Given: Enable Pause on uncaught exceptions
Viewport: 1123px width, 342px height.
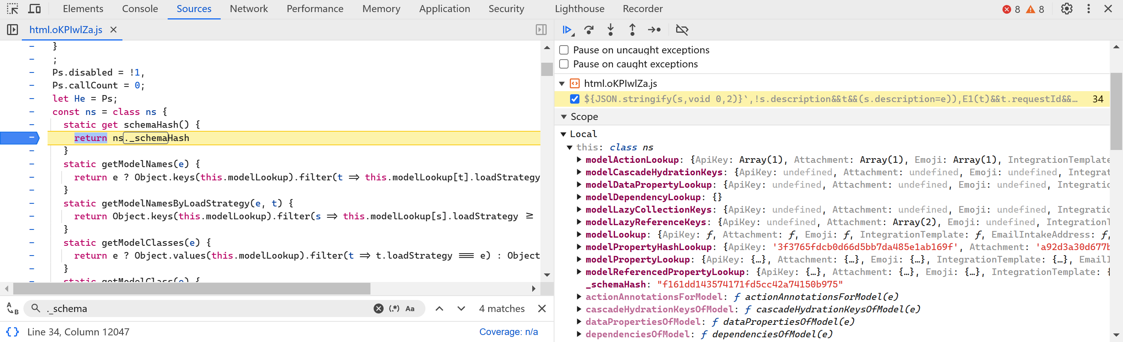Looking at the screenshot, I should [564, 50].
